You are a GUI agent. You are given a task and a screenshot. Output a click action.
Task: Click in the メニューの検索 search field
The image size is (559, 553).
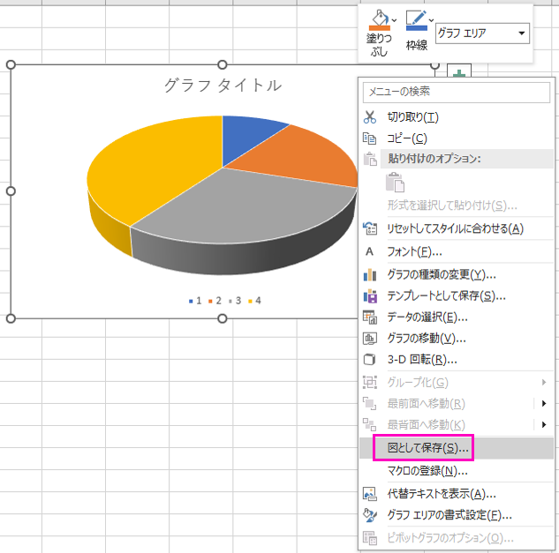457,93
